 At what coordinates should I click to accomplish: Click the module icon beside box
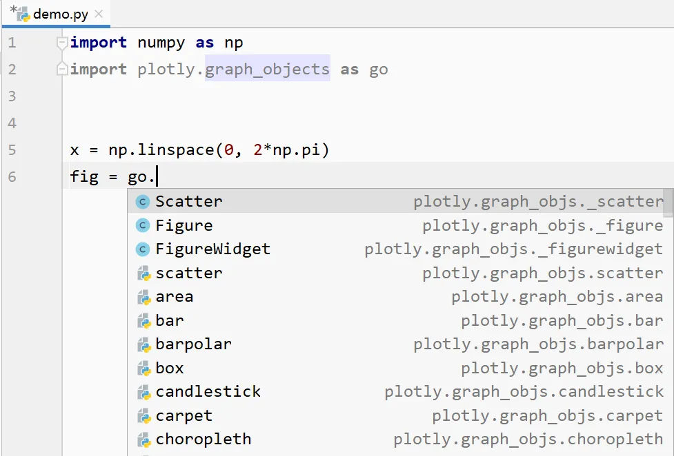point(143,369)
